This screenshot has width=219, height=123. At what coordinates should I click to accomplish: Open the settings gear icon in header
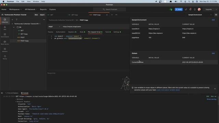(190, 9)
